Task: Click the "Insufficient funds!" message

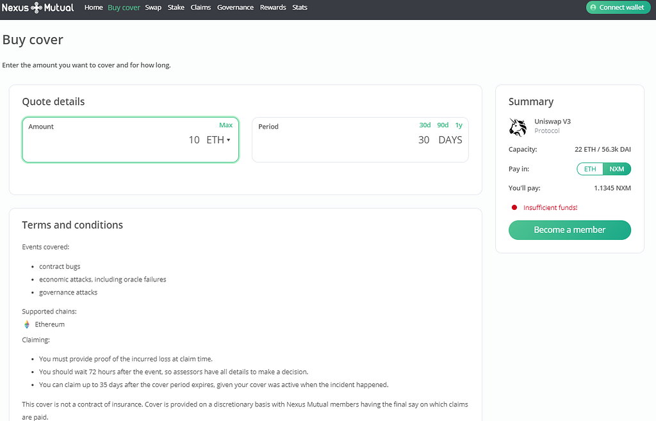Action: click(550, 207)
